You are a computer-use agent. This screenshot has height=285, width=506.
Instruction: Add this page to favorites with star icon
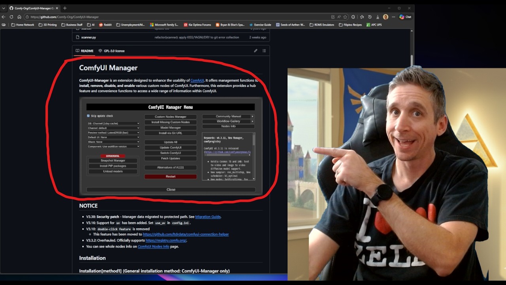pyautogui.click(x=345, y=17)
